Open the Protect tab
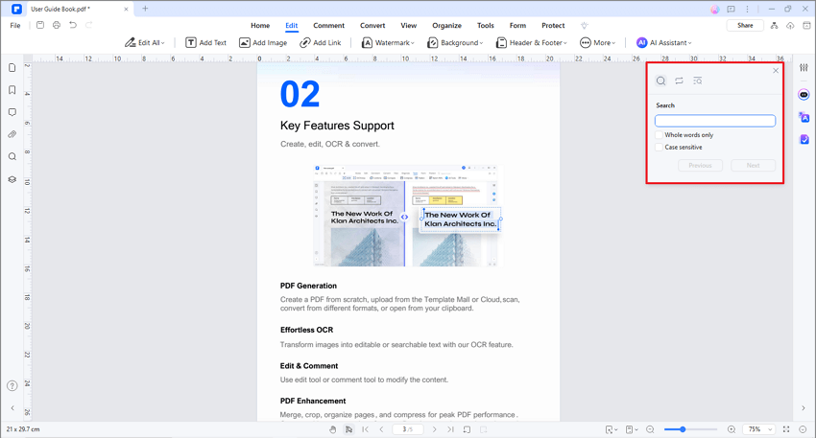This screenshot has width=816, height=438. (553, 26)
